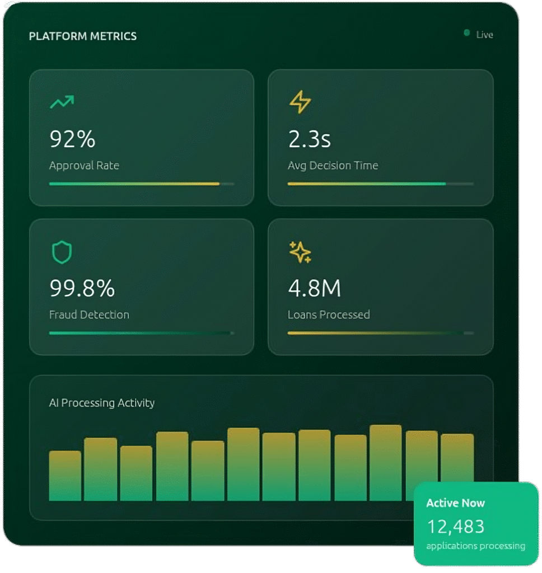Click the tallest bar in activity chart

385,463
